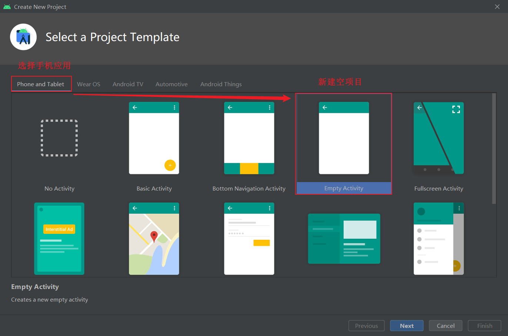Switch to the Wear OS tab
Image resolution: width=508 pixels, height=336 pixels.
pyautogui.click(x=88, y=84)
